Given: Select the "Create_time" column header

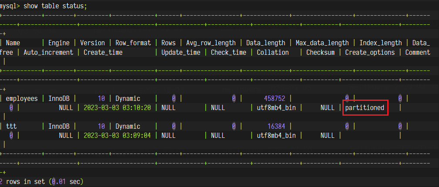Looking at the screenshot, I should click(x=103, y=52).
